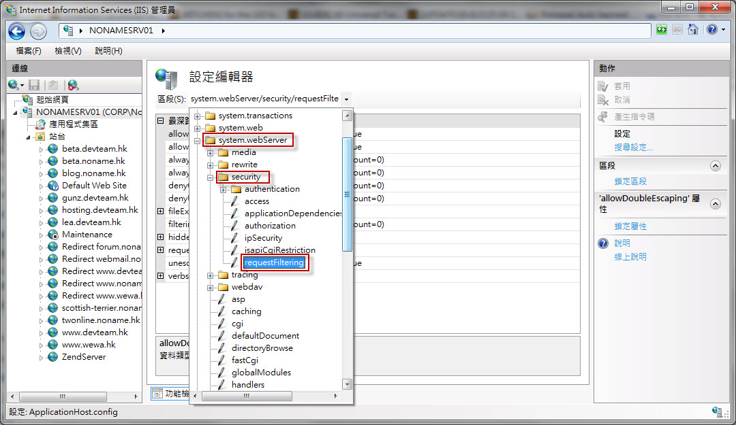This screenshot has height=425, width=736.
Task: Select the fastCgi section
Action: (x=245, y=360)
